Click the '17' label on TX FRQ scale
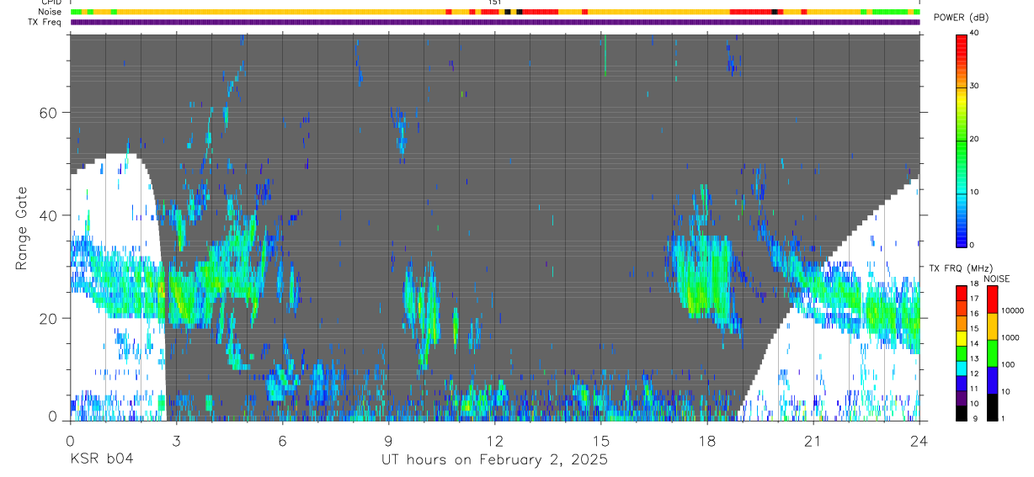1034x477 pixels. (x=975, y=299)
